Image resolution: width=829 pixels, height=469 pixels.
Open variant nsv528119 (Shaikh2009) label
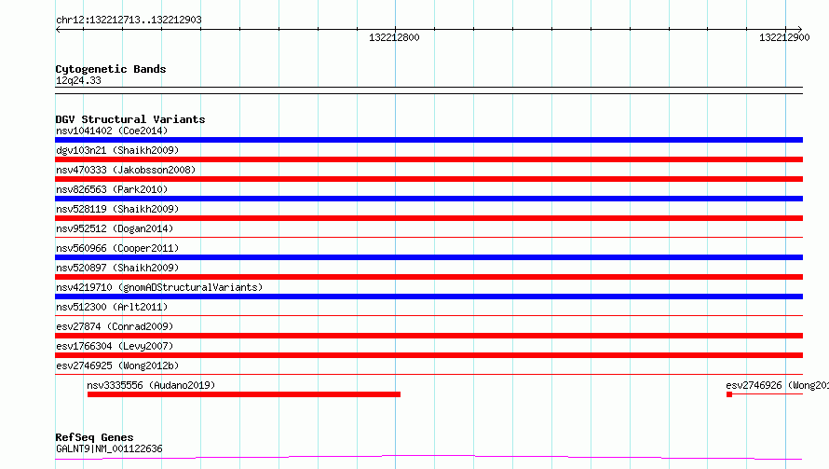coord(117,209)
